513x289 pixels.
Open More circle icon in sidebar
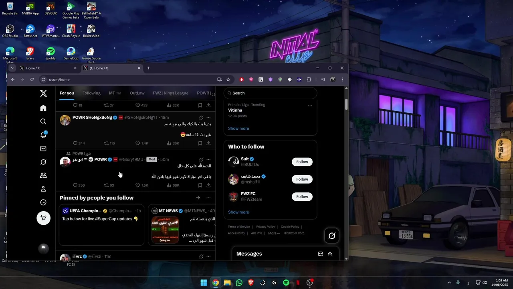pyautogui.click(x=43, y=203)
